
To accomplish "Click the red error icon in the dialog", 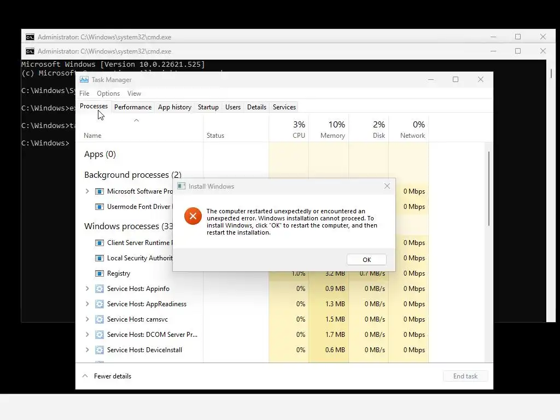I will click(x=193, y=216).
